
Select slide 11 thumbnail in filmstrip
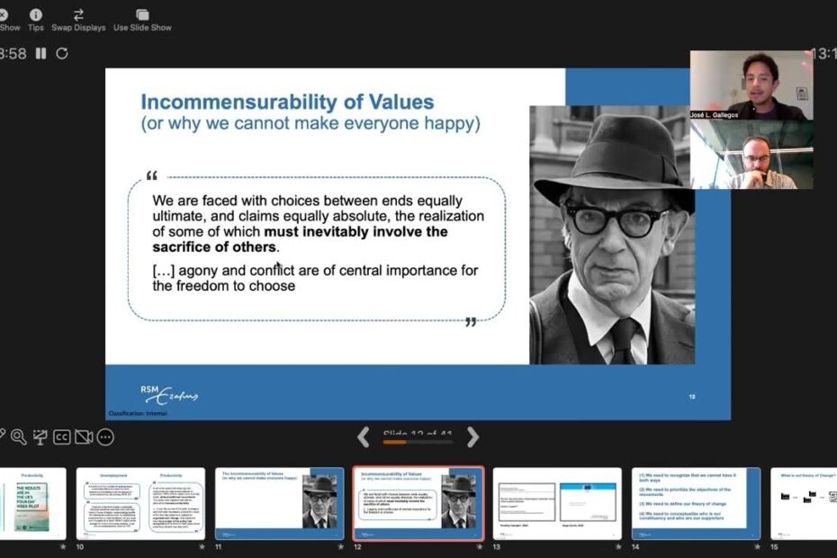click(x=279, y=503)
